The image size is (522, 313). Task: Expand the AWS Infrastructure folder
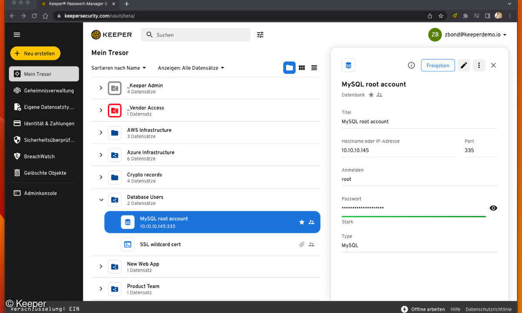tap(101, 133)
